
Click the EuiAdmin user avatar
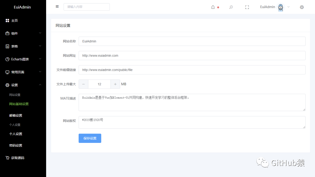[281, 8]
